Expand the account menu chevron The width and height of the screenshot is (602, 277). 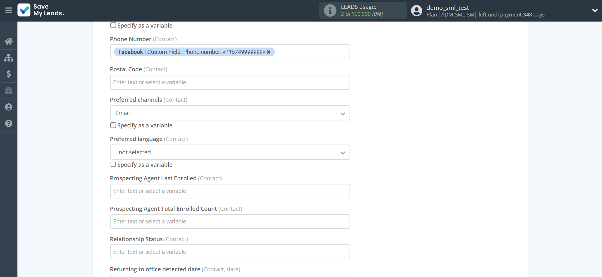595,10
